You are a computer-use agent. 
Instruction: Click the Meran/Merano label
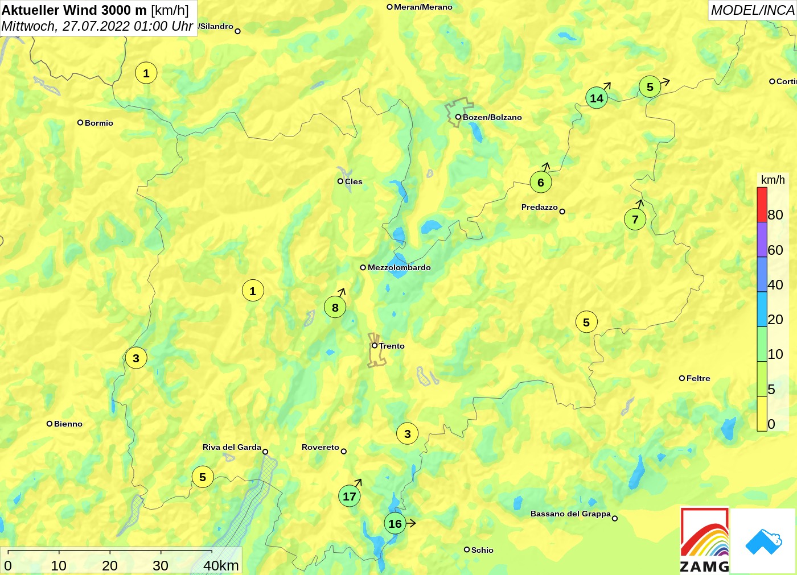tap(423, 7)
